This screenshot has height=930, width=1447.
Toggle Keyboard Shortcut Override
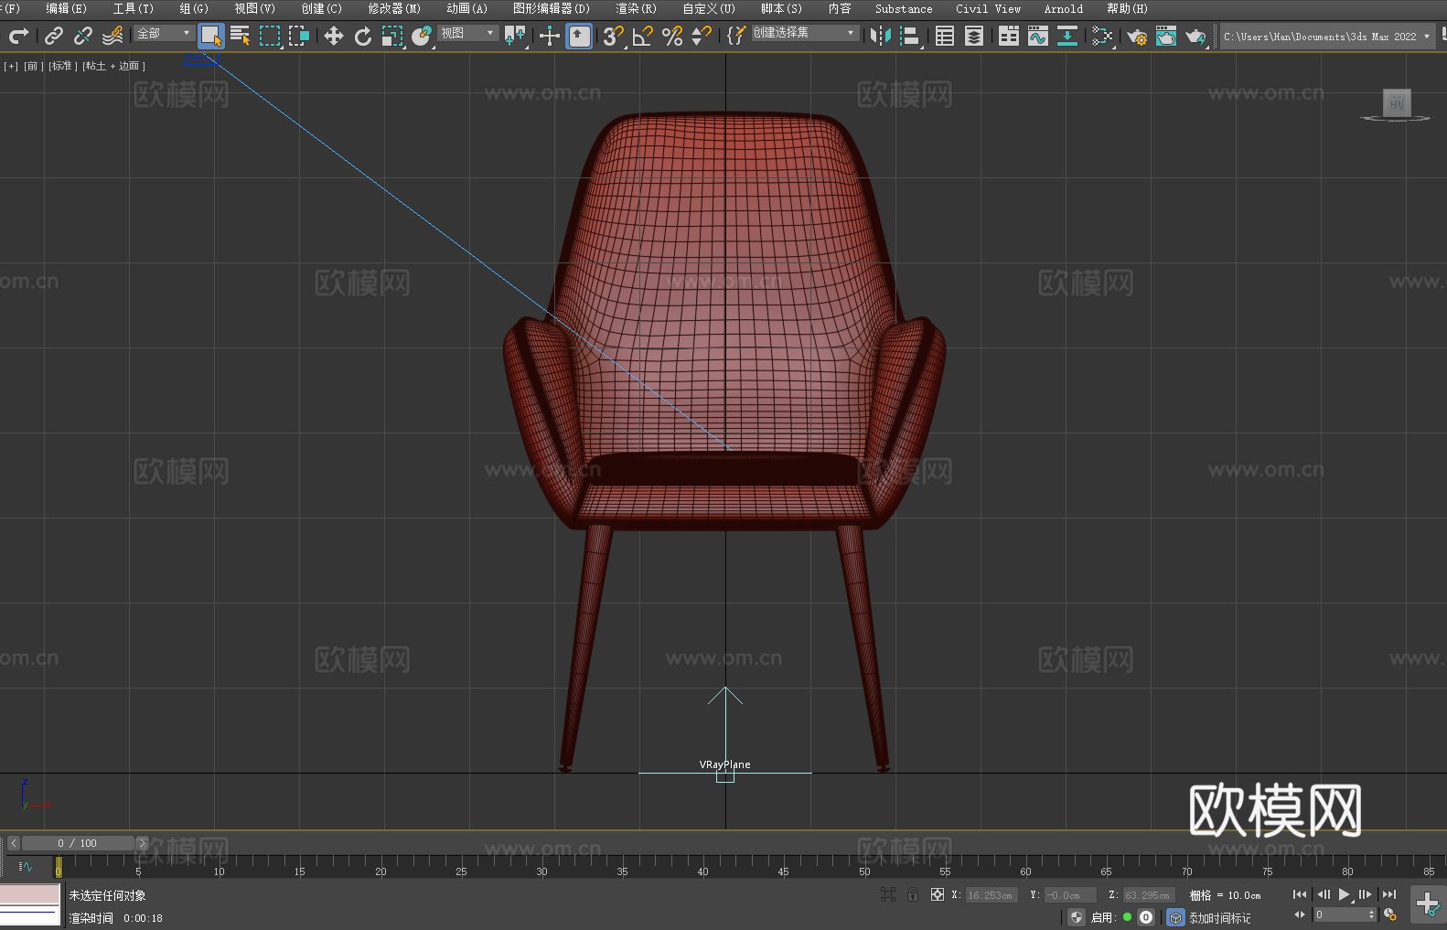pyautogui.click(x=579, y=36)
